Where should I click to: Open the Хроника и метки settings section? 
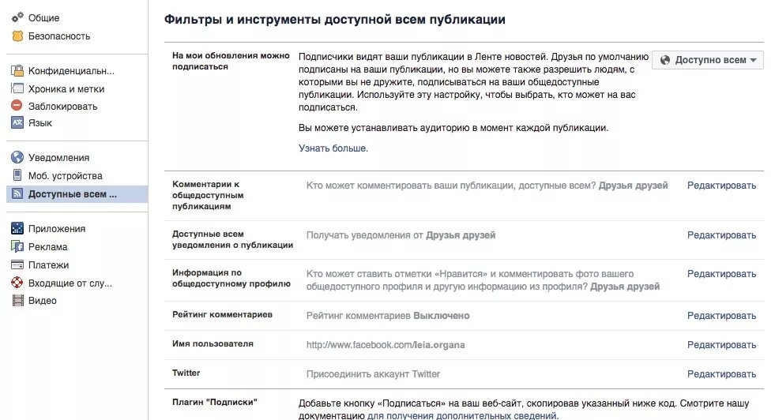[x=66, y=89]
